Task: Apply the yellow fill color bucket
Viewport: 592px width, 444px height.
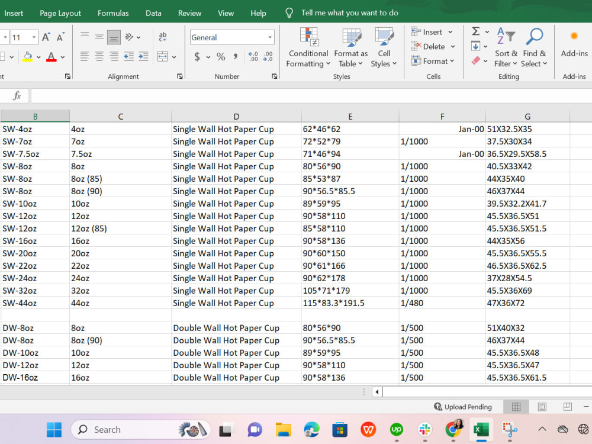Action: 28,57
